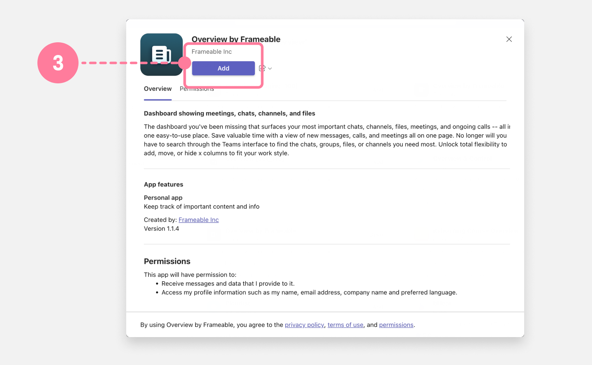
Task: Select the Overview tab
Action: pos(158,89)
